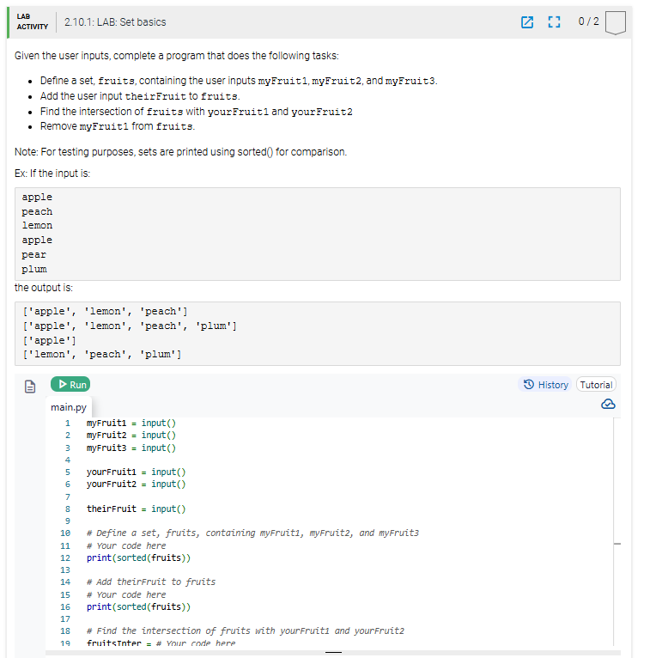This screenshot has height=658, width=662.
Task: Enter fullscreen mode for the lab
Action: click(x=554, y=22)
